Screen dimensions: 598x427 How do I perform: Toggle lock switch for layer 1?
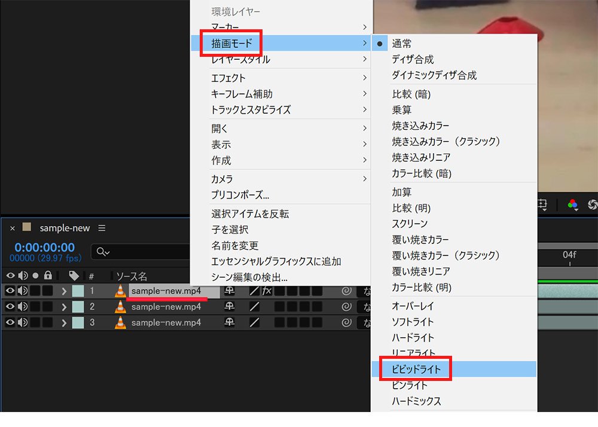[x=48, y=291]
